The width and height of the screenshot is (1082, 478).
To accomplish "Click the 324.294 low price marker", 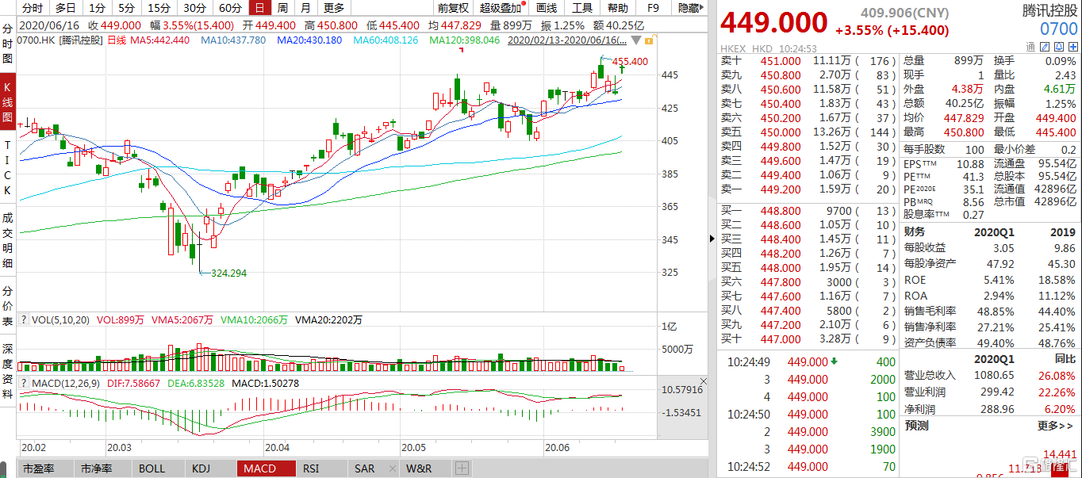I will coord(228,273).
